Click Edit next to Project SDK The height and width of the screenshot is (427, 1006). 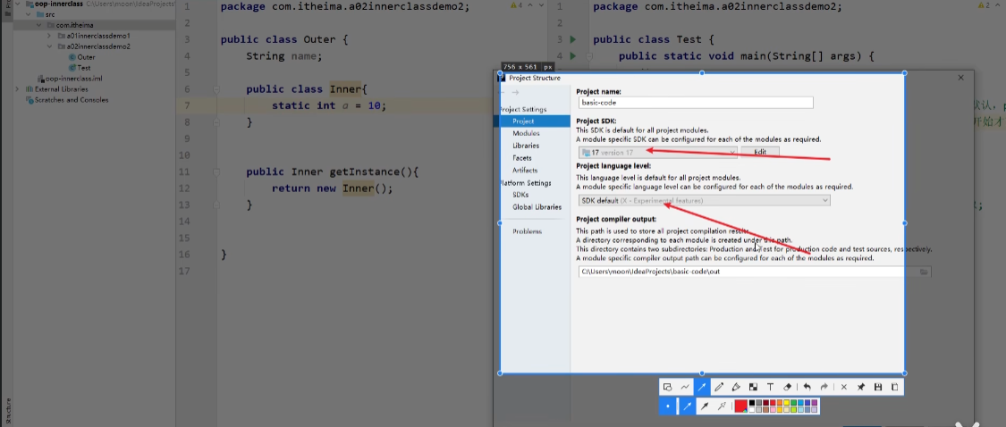click(760, 152)
